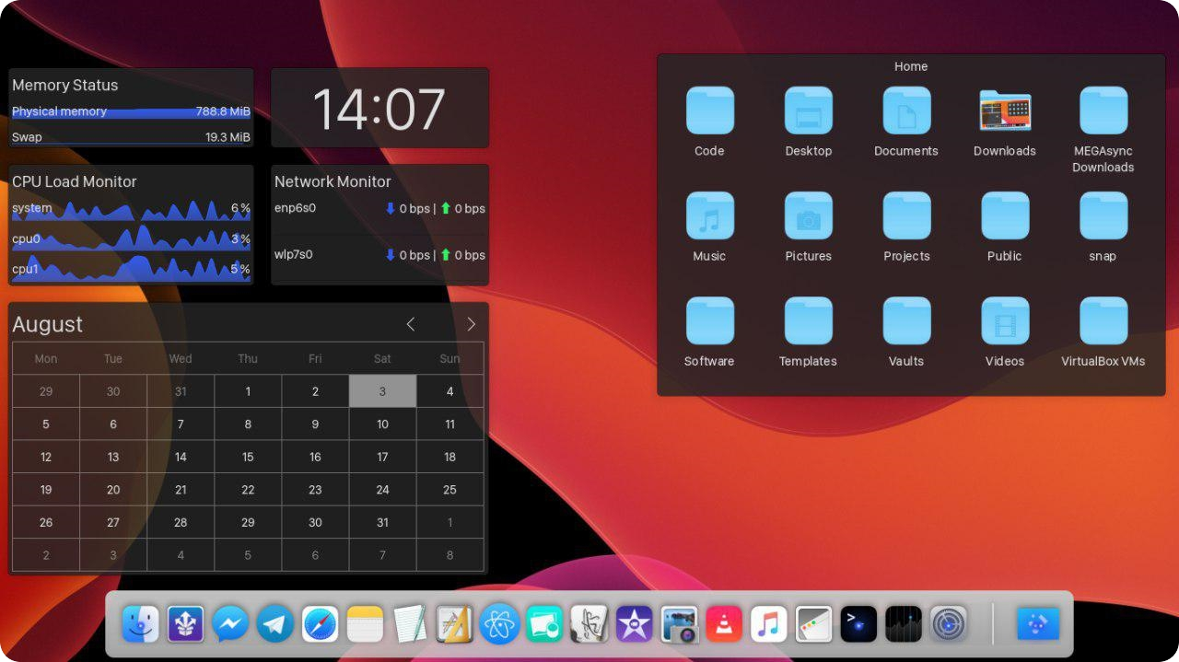Select August 15 in the calendar
The height and width of the screenshot is (662, 1179).
point(248,457)
